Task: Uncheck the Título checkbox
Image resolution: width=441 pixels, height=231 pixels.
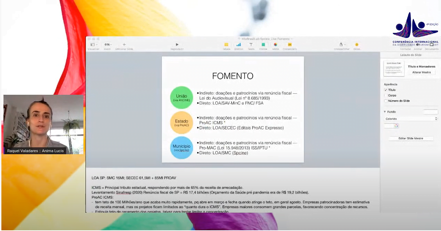Action: coord(386,90)
